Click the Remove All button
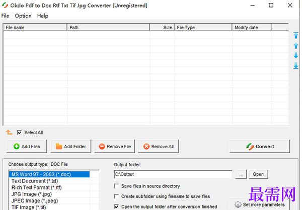The height and width of the screenshot is (210, 305). pyautogui.click(x=158, y=146)
